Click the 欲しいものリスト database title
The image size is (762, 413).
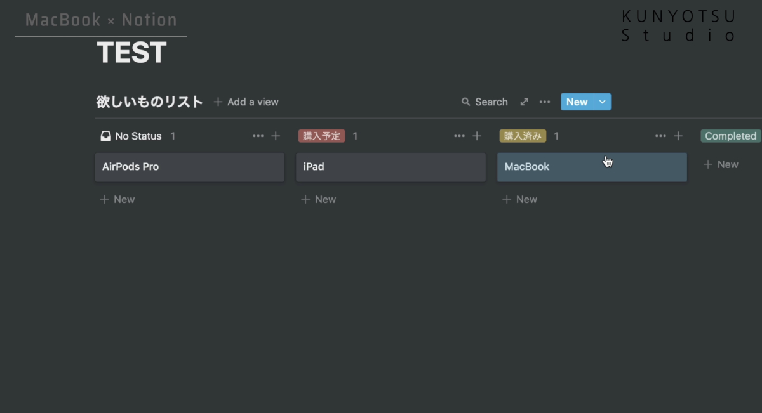click(150, 102)
